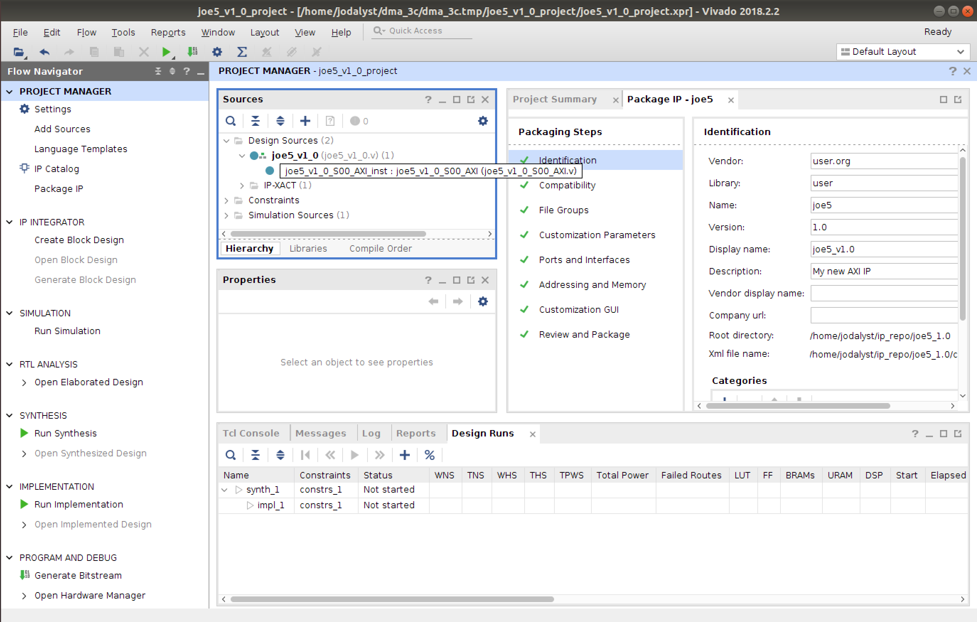The image size is (977, 622).
Task: Click Collapse All icon in Design Runs toolbar
Action: pyautogui.click(x=255, y=455)
